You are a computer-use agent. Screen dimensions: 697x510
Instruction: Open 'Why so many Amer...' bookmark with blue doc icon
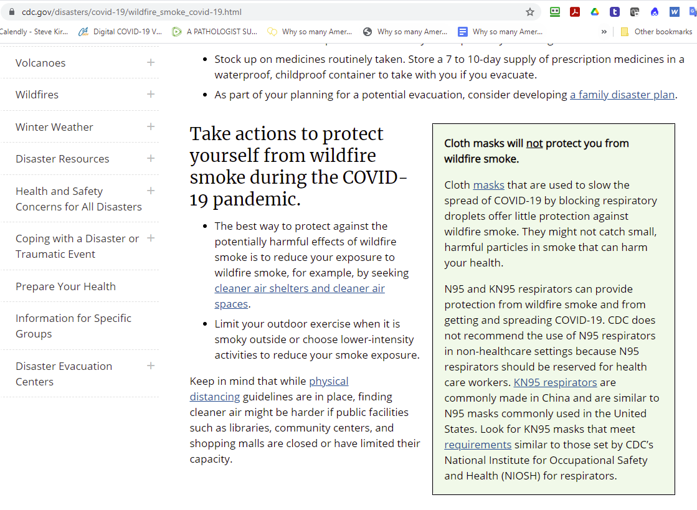pyautogui.click(x=500, y=32)
